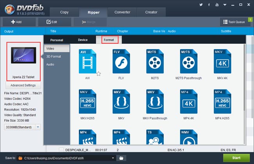
Task: Click the DVDFab mascot logo
Action: 10,9
